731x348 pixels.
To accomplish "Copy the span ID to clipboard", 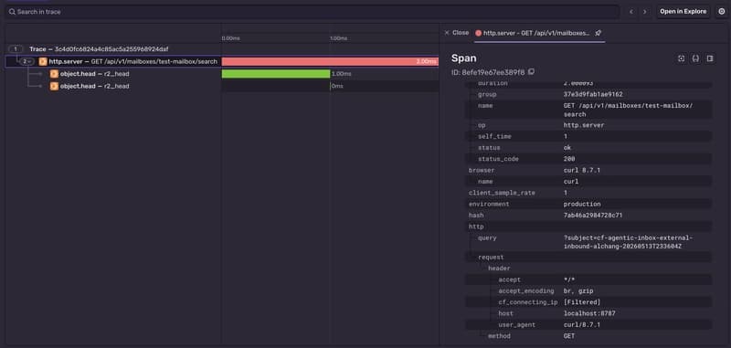I will click(x=531, y=72).
